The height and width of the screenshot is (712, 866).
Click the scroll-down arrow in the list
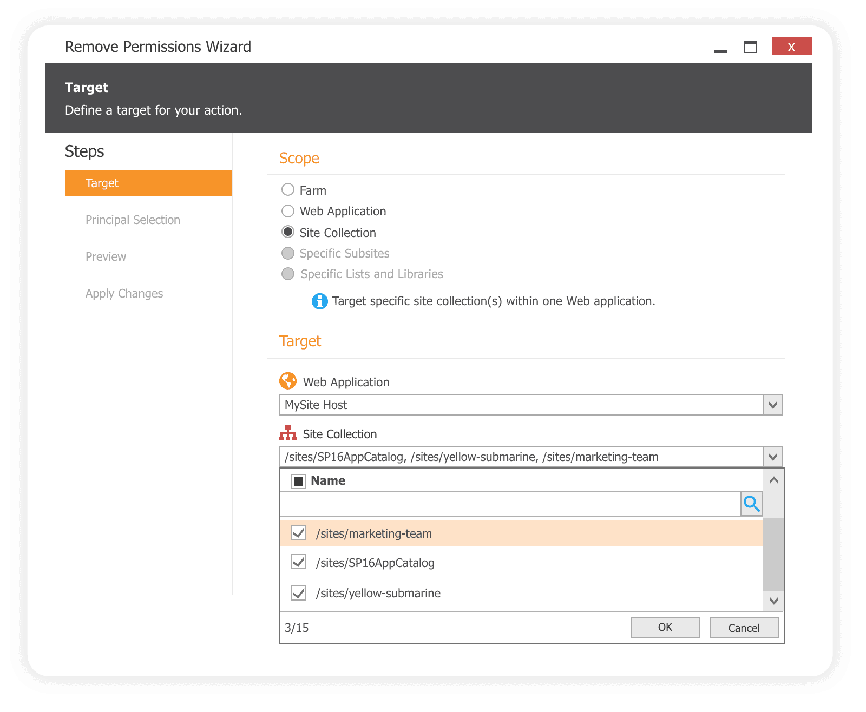[774, 601]
